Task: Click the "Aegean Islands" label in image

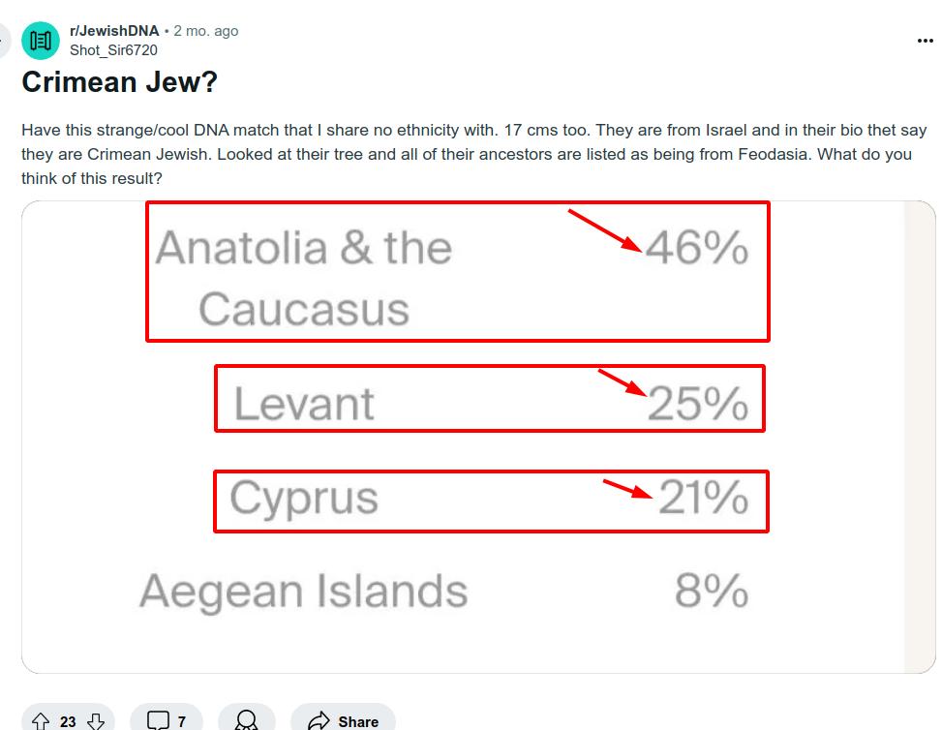Action: tap(304, 592)
